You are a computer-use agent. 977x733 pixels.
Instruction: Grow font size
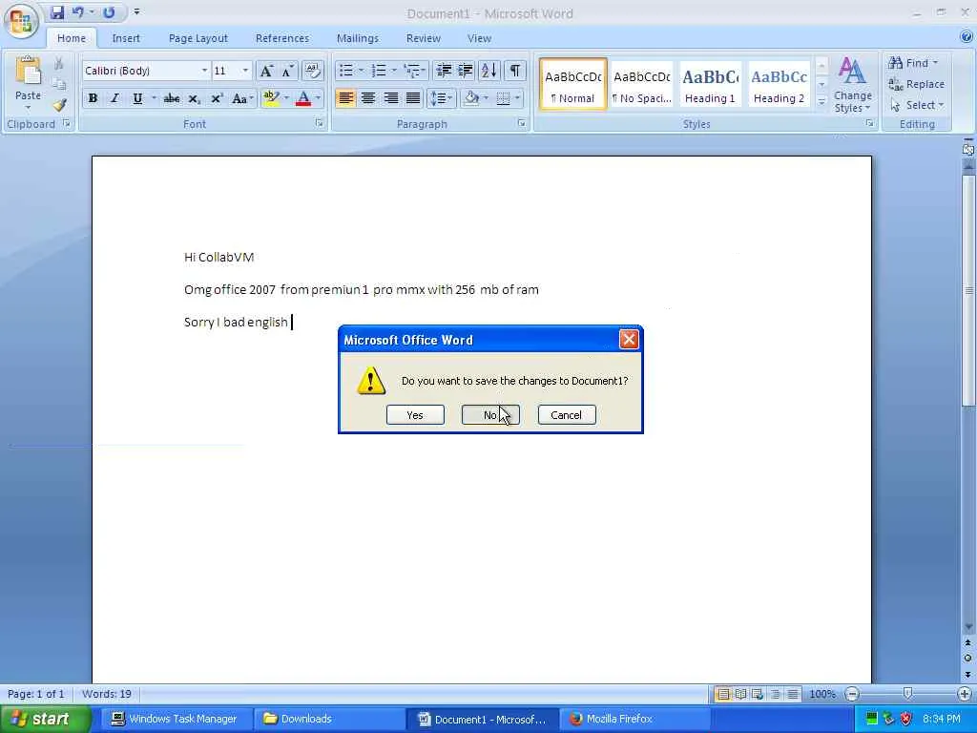point(266,71)
